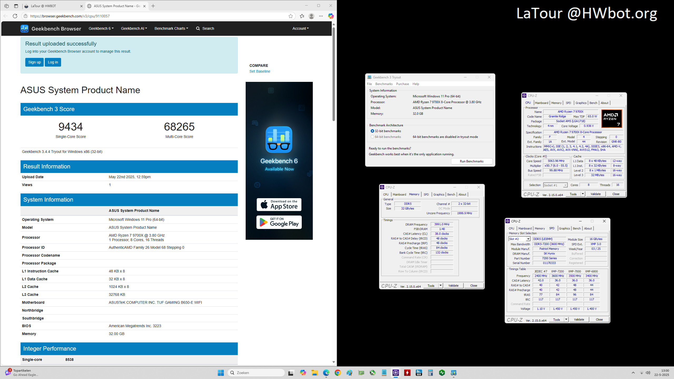Click the 3991.0 MHz DRAM Frequency value
The height and width of the screenshot is (379, 674).
point(442,224)
